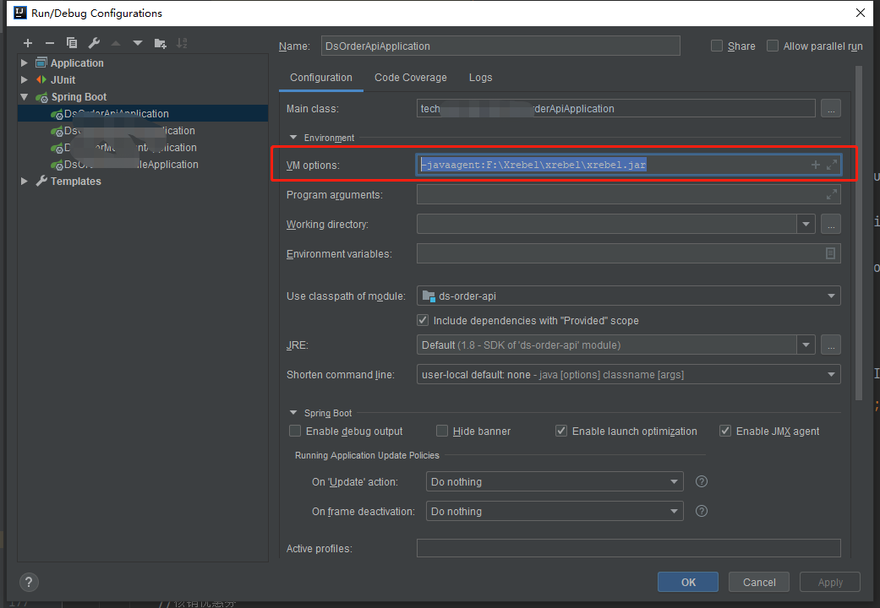Enable debug output checkbox
The image size is (880, 608).
[x=295, y=431]
